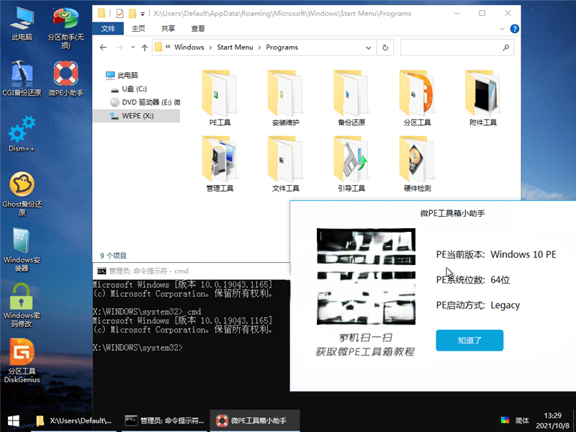The height and width of the screenshot is (432, 576).
Task: Open the 管理工具 folder
Action: [220, 164]
